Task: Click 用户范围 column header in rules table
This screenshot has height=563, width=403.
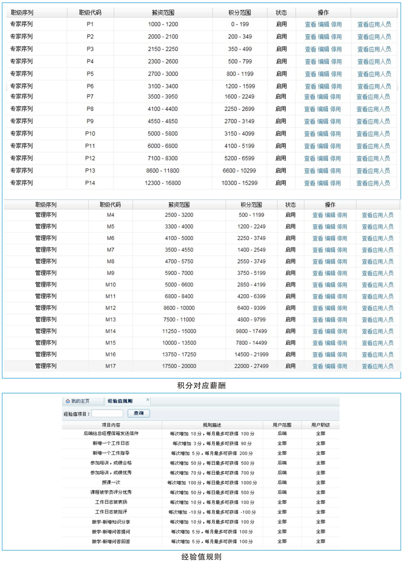Action: click(x=282, y=425)
